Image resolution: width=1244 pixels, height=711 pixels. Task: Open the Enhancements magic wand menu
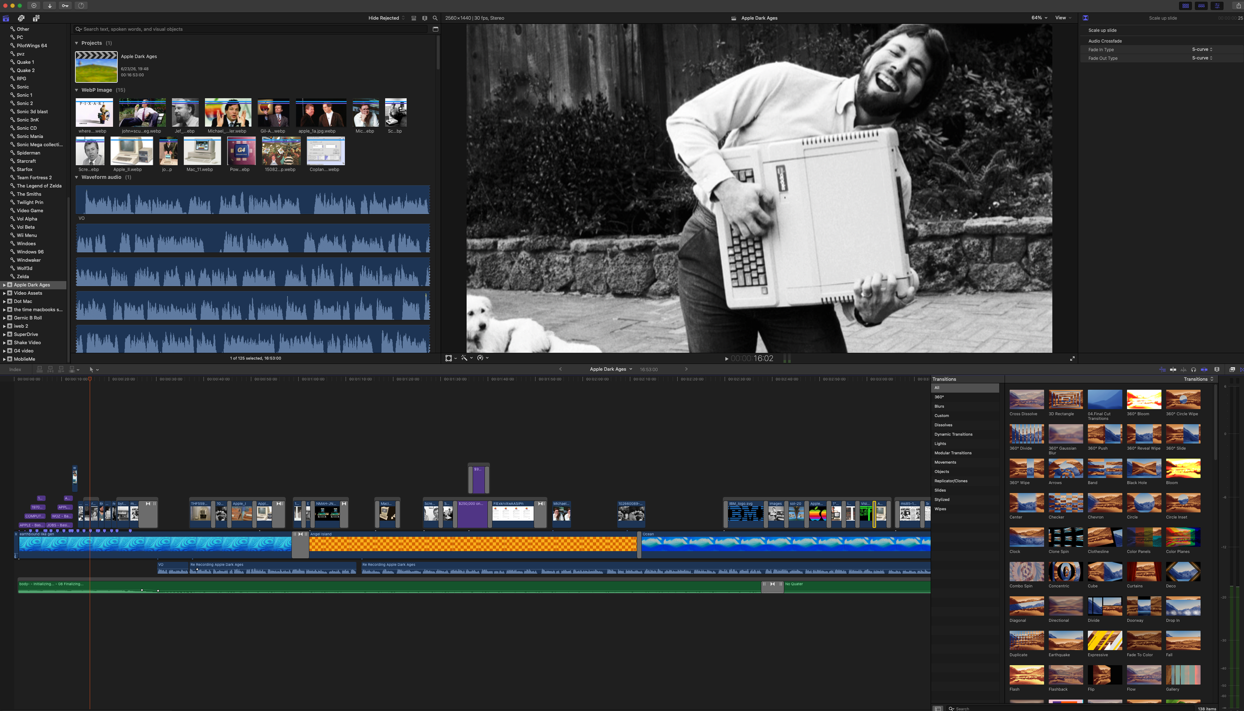click(467, 358)
